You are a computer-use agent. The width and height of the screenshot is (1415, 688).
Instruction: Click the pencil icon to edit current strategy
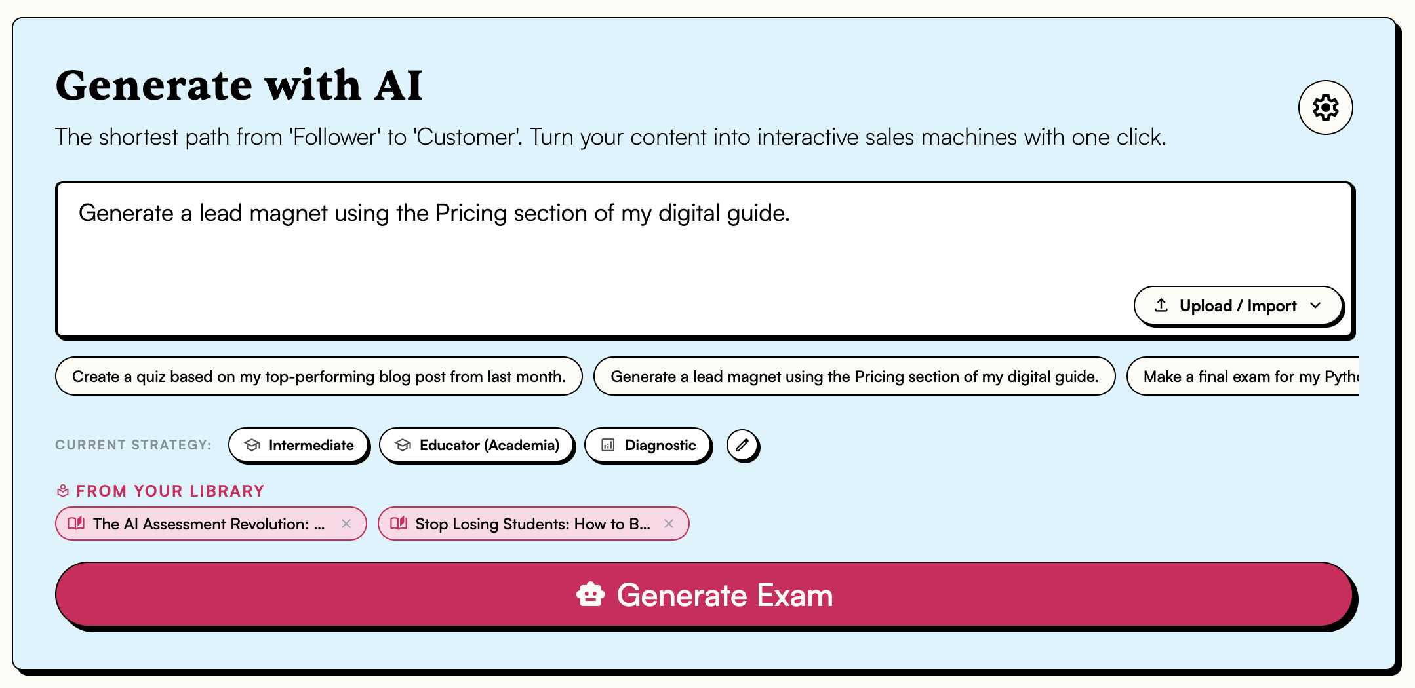point(742,445)
